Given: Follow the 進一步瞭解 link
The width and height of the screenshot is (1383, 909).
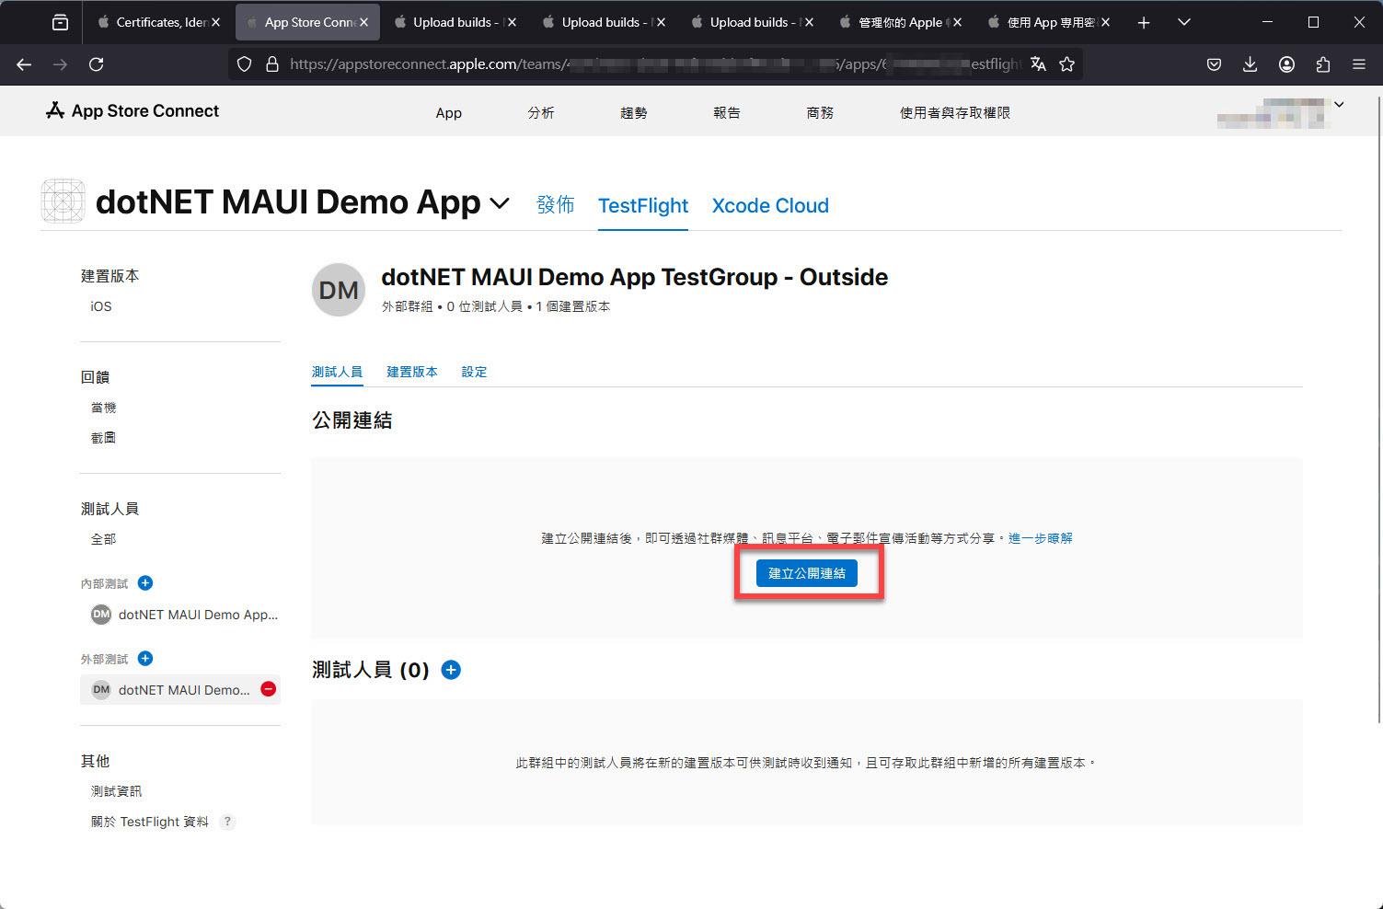Looking at the screenshot, I should pyautogui.click(x=1041, y=538).
